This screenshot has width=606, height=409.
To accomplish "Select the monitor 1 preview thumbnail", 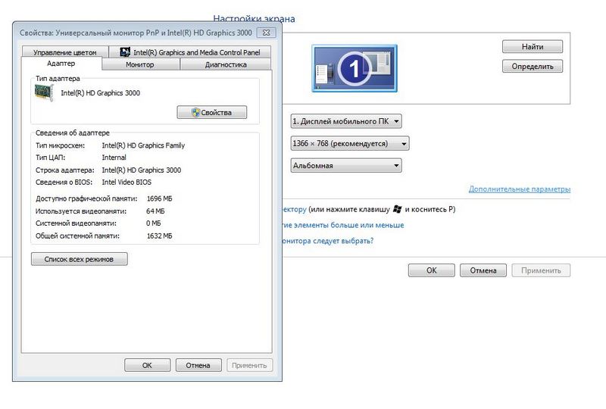I will [x=353, y=67].
